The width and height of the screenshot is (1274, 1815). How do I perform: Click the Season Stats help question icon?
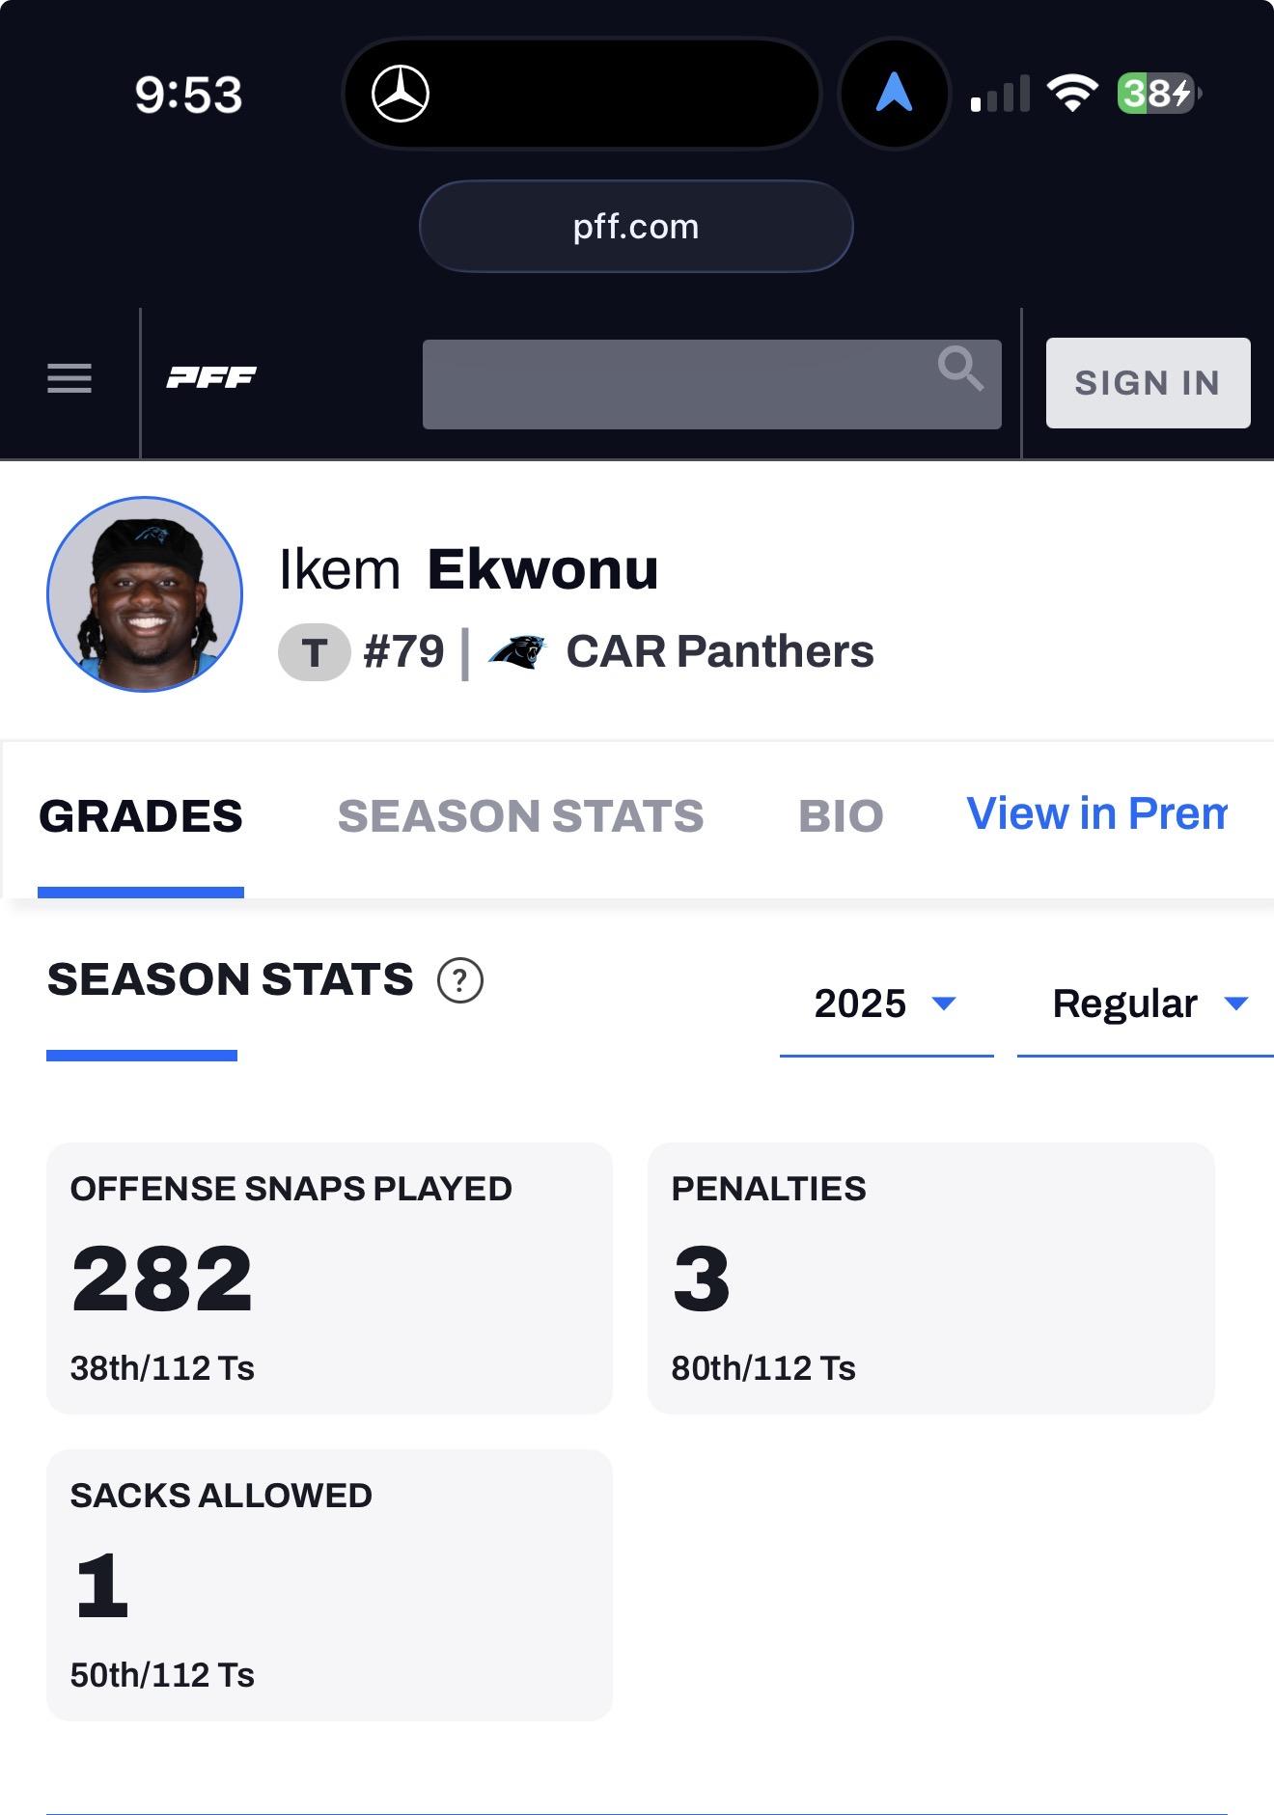point(460,981)
